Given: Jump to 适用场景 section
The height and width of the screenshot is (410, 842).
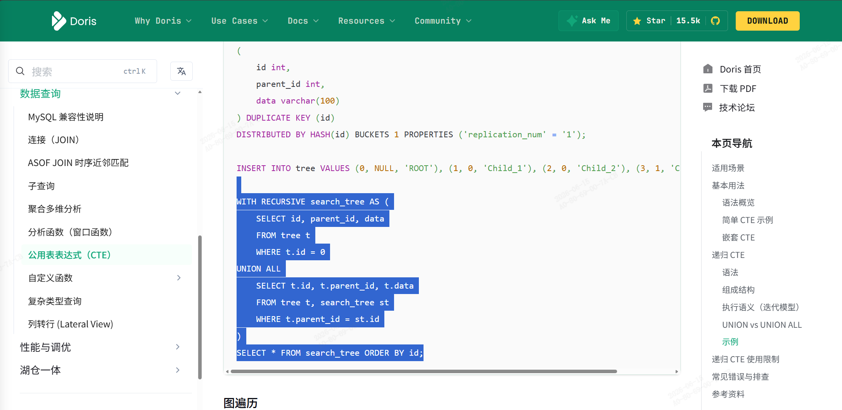Looking at the screenshot, I should point(728,168).
